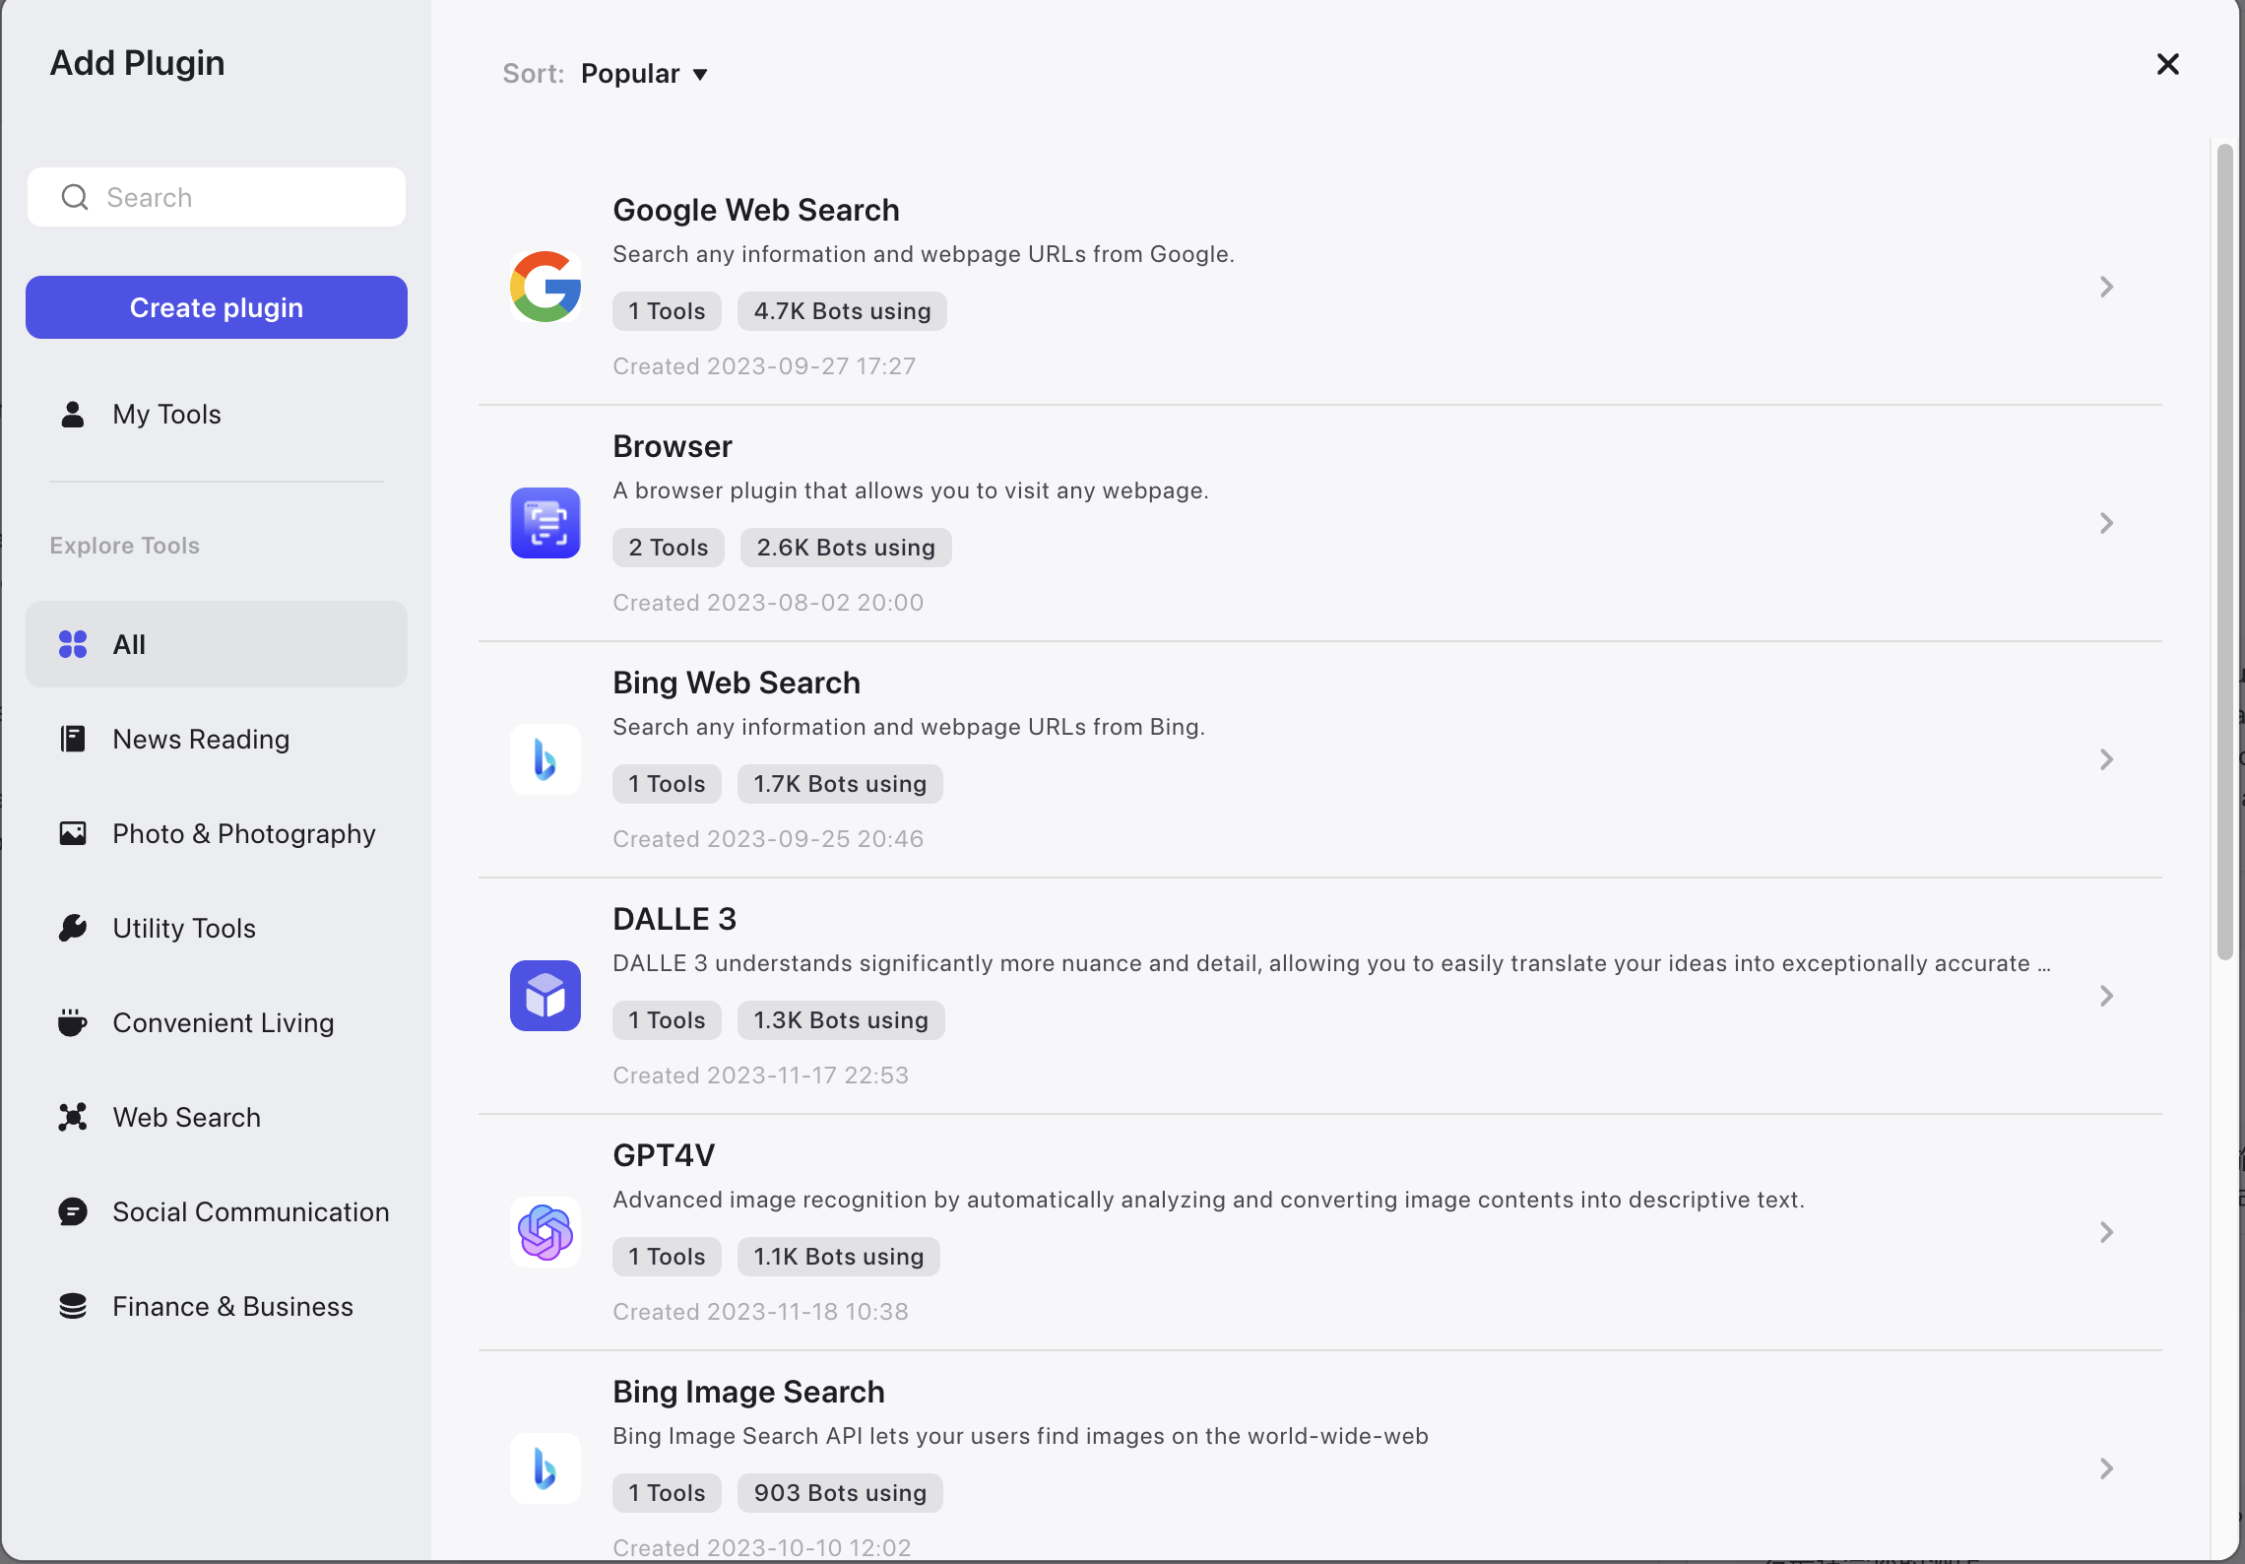This screenshot has width=2245, height=1564.
Task: Click the Bing Image Search logo icon
Action: (545, 1468)
